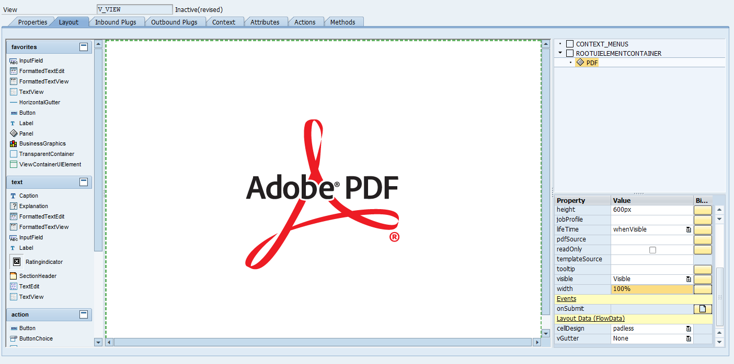
Task: Check the ROOTUIELEMENTCONTAINER checkbox
Action: click(570, 53)
